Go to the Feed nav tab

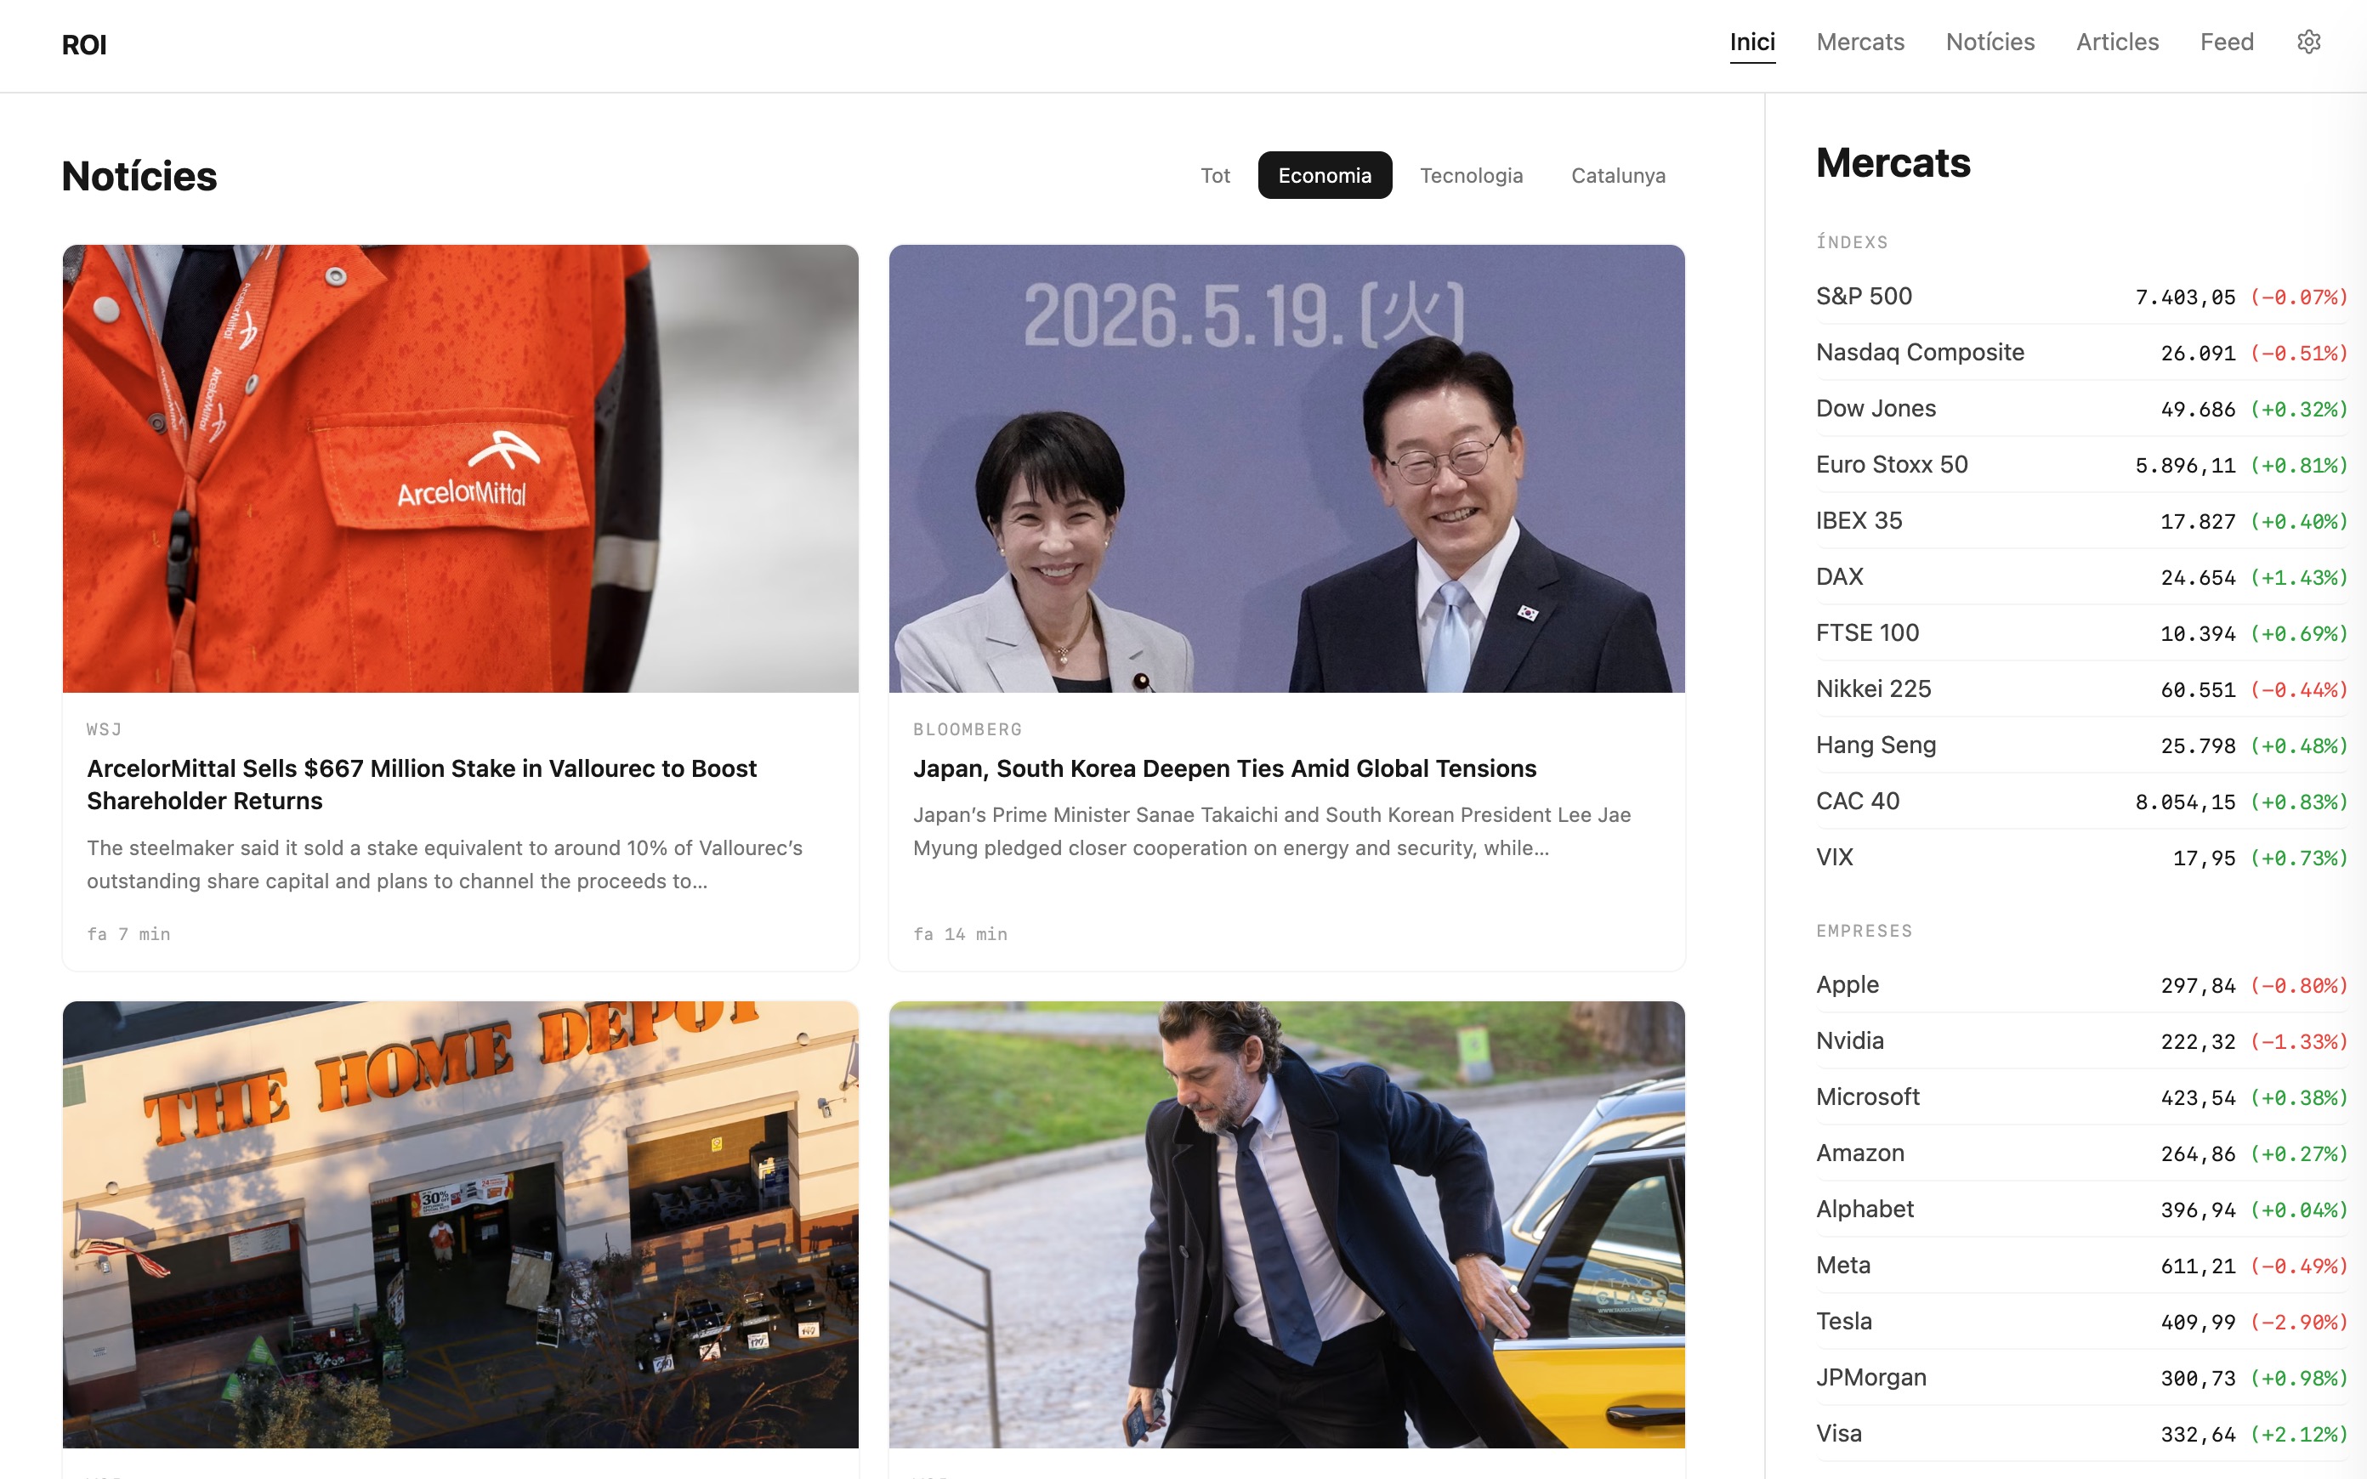click(x=2226, y=42)
